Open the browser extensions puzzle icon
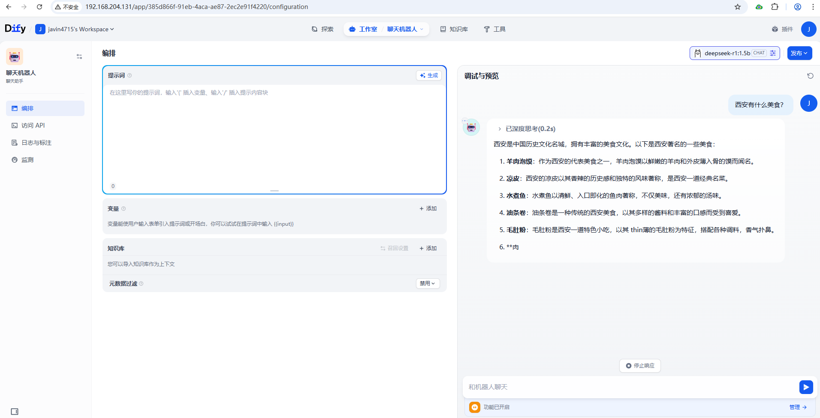 775,7
